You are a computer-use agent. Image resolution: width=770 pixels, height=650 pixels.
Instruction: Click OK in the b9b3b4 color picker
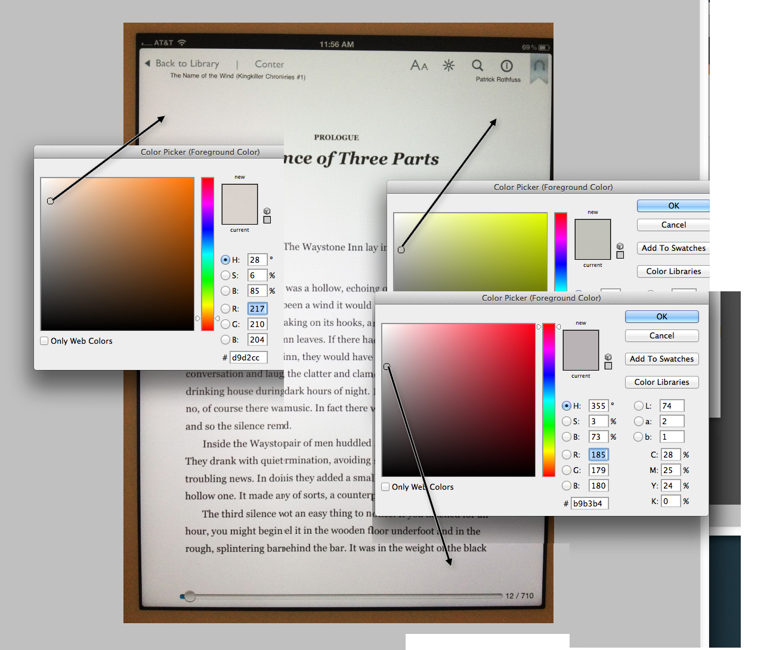(662, 316)
